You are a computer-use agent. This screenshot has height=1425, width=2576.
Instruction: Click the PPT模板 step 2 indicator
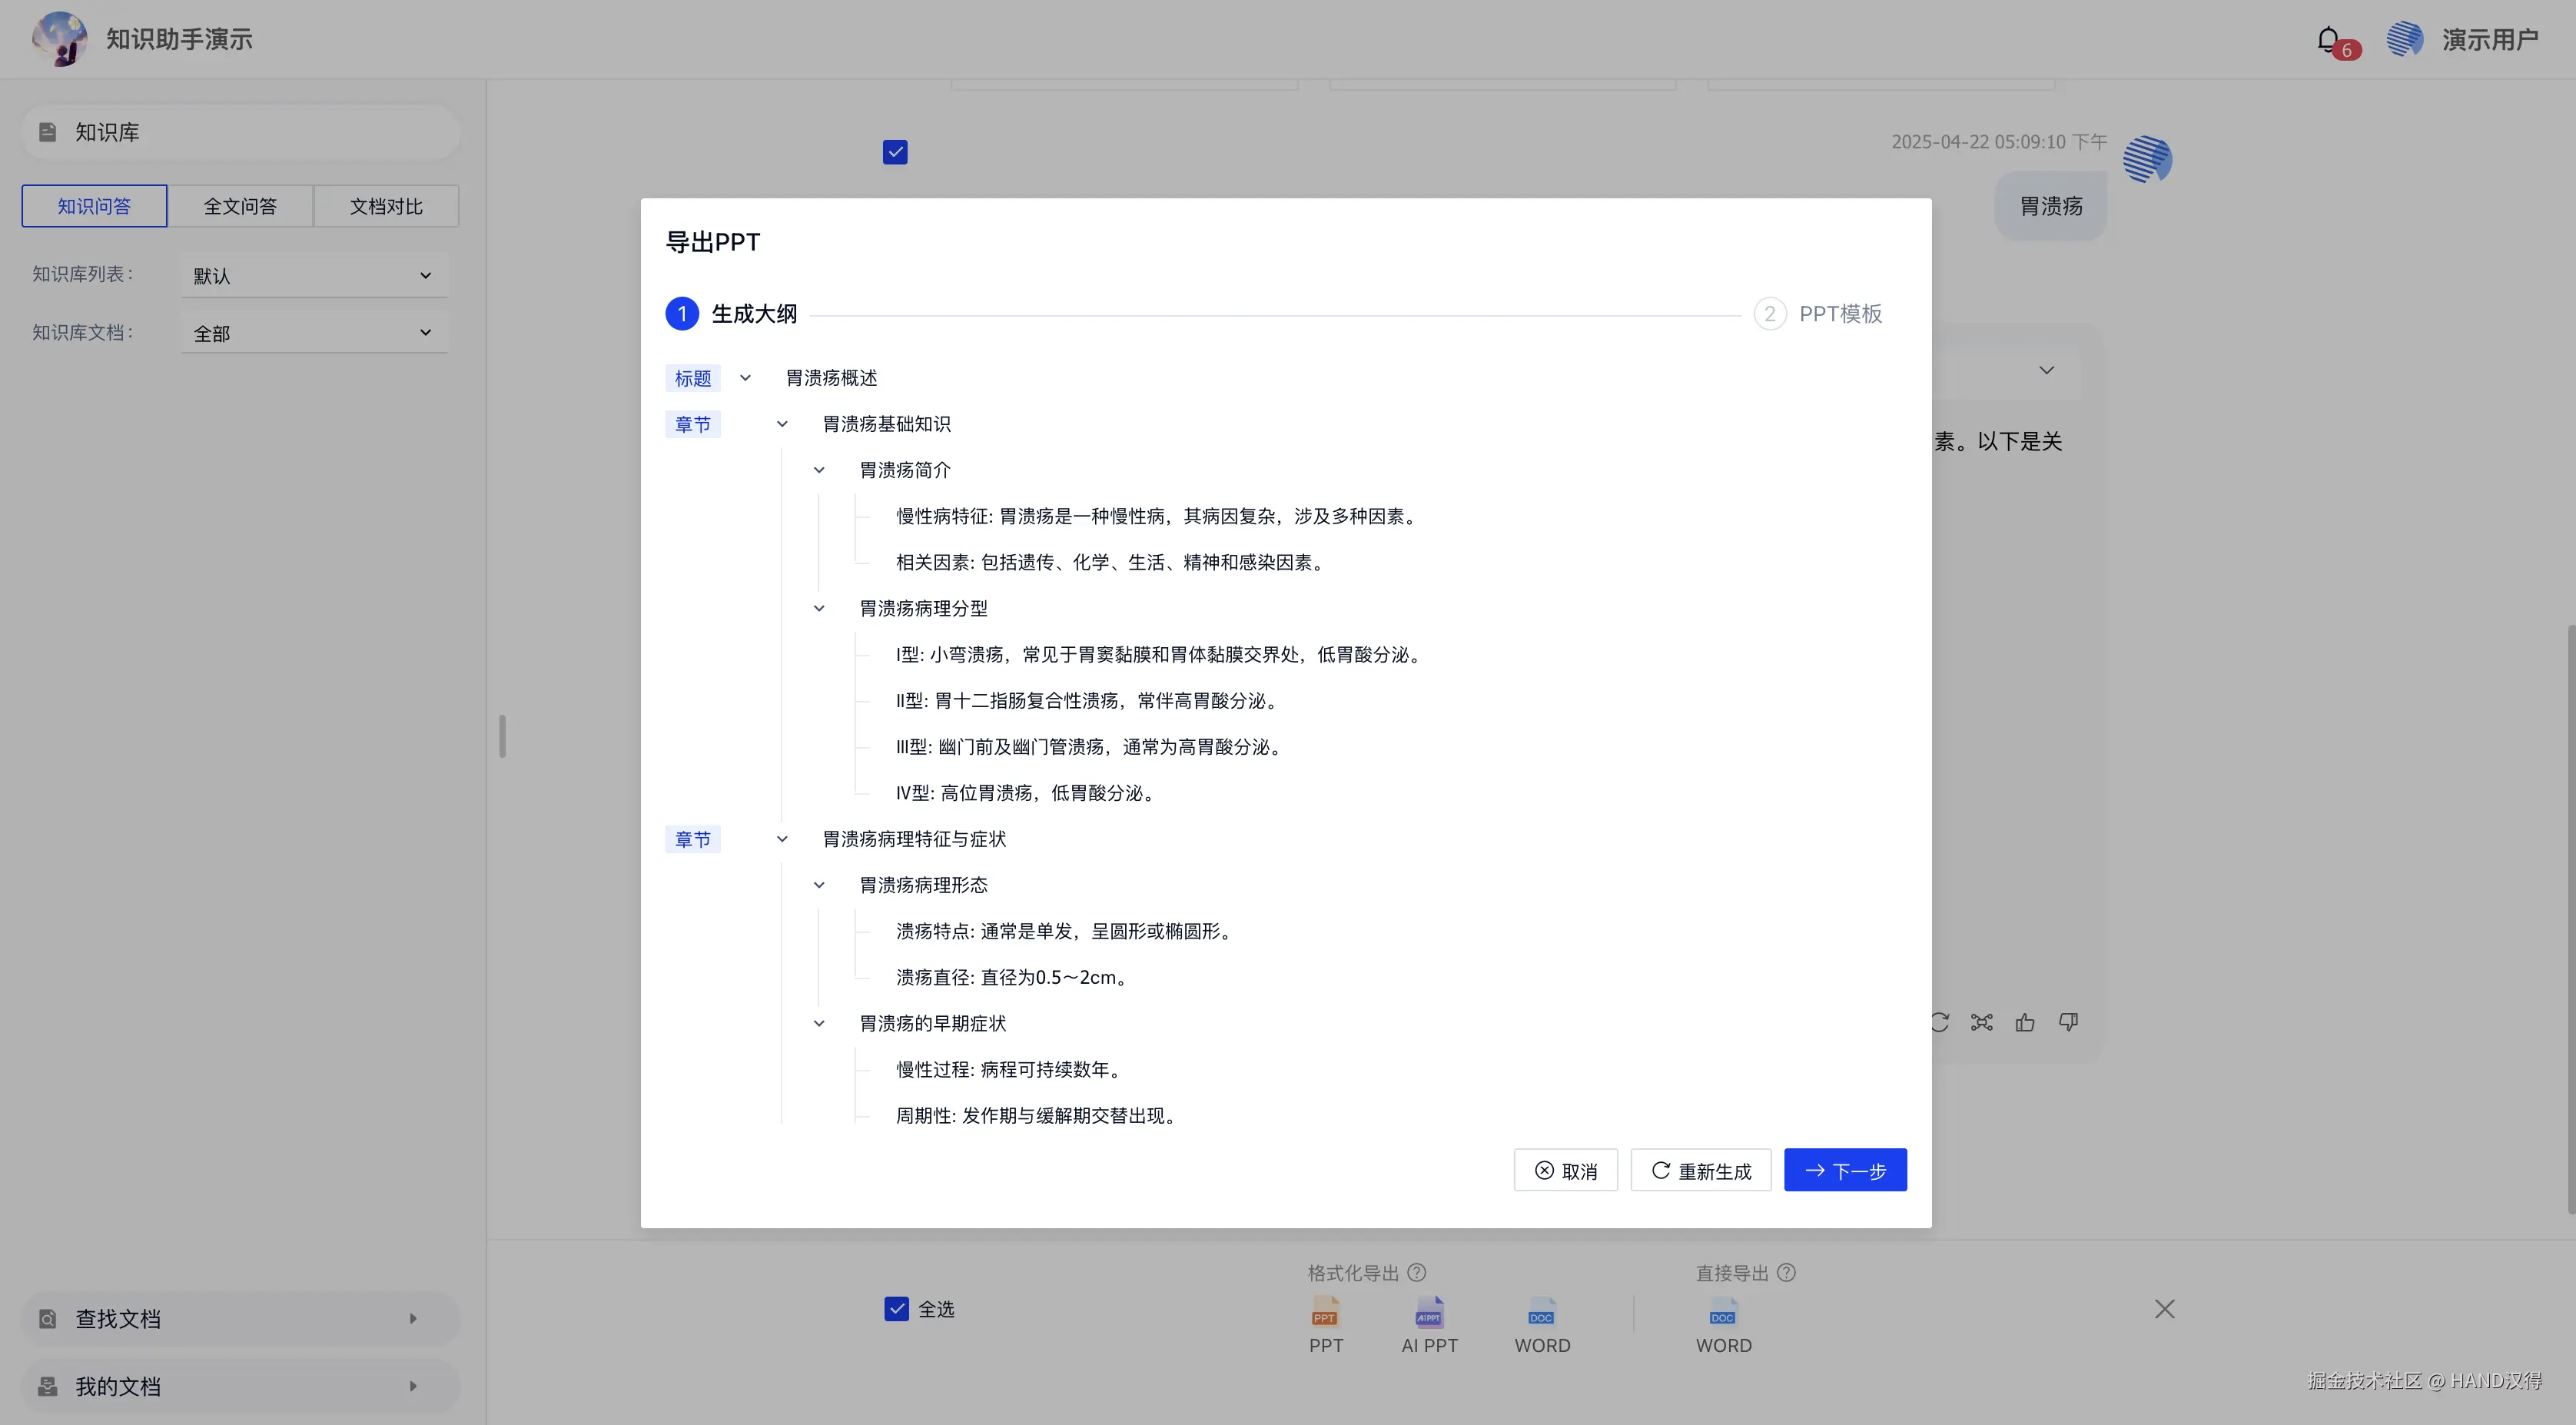click(x=1769, y=314)
